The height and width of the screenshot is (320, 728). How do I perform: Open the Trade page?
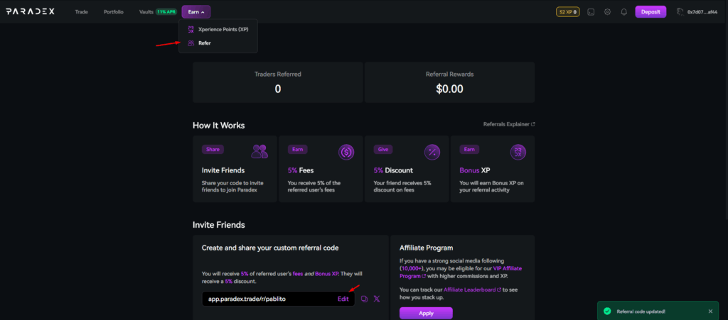pyautogui.click(x=81, y=12)
